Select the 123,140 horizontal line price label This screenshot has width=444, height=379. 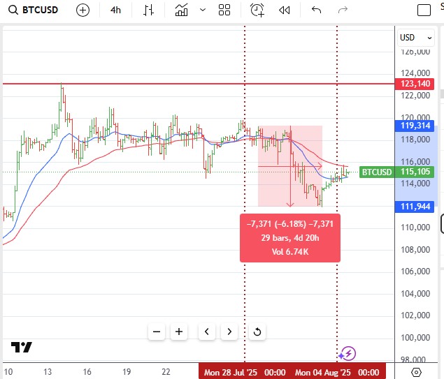(x=415, y=84)
